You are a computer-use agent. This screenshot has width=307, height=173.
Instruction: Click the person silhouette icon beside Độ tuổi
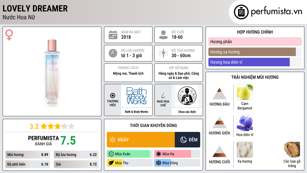(x=163, y=35)
